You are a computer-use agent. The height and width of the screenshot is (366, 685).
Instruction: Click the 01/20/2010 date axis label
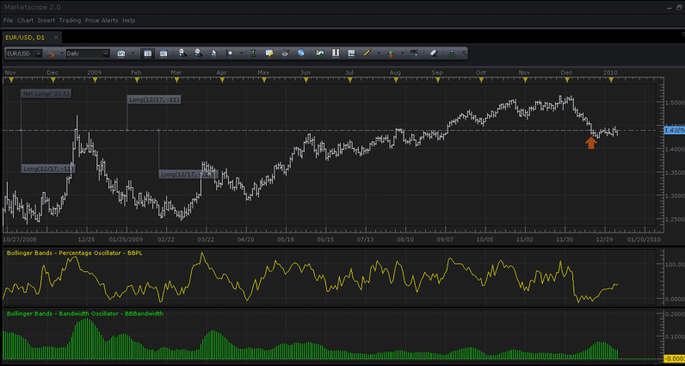644,239
